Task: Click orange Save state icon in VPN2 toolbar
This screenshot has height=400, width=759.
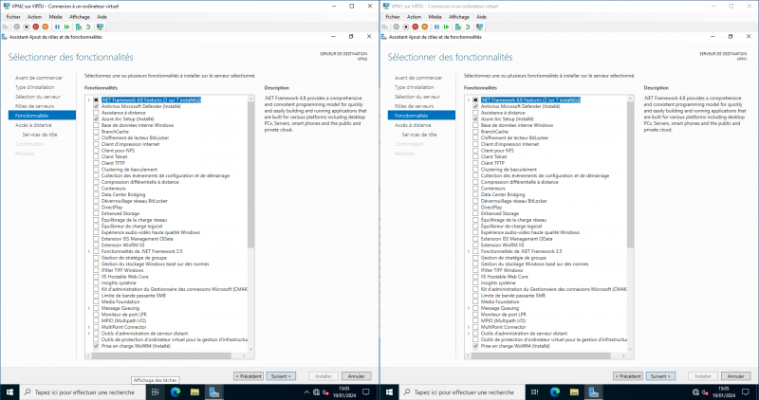Action: [45, 27]
